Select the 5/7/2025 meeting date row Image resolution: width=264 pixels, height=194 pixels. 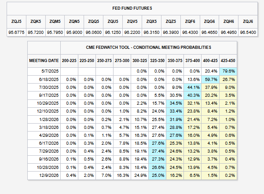(x=132, y=71)
